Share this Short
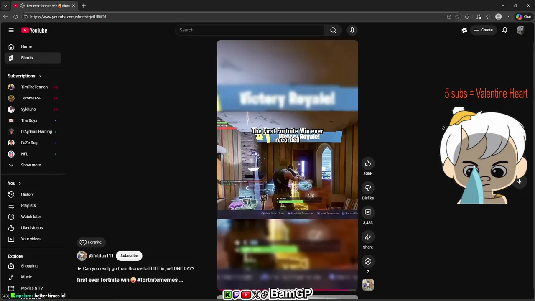 pos(368,237)
